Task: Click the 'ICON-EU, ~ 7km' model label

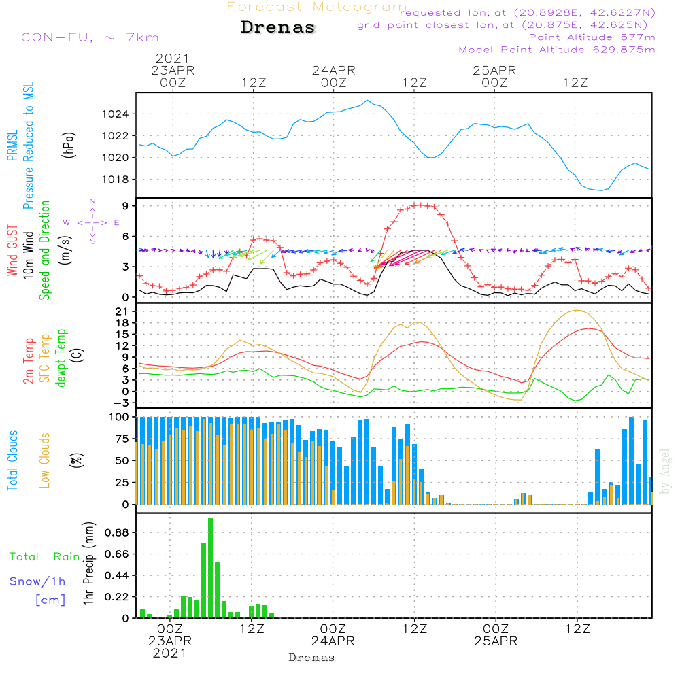Action: (x=88, y=37)
